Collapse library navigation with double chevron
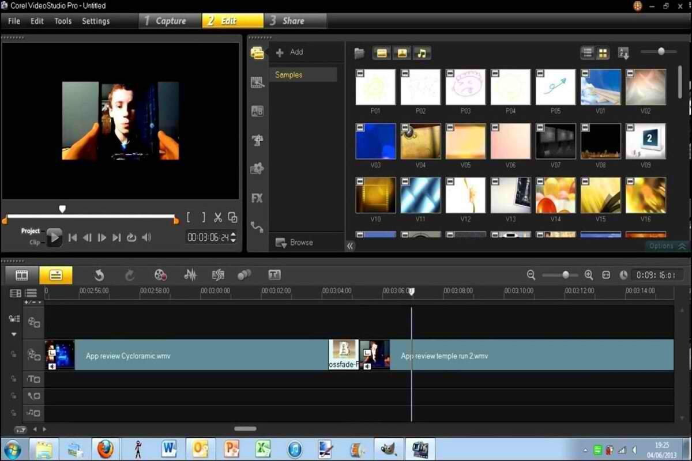The height and width of the screenshot is (461, 692). point(349,246)
